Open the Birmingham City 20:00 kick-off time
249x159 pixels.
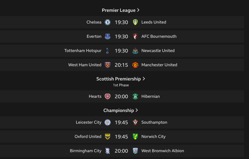point(121,151)
